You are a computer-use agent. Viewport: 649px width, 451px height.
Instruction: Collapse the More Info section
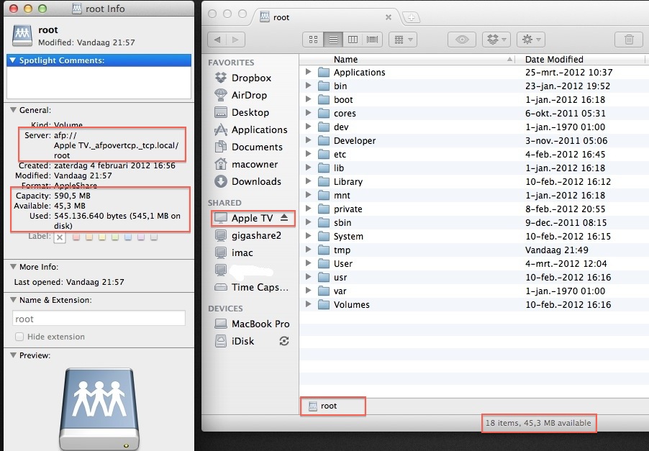[x=13, y=267]
